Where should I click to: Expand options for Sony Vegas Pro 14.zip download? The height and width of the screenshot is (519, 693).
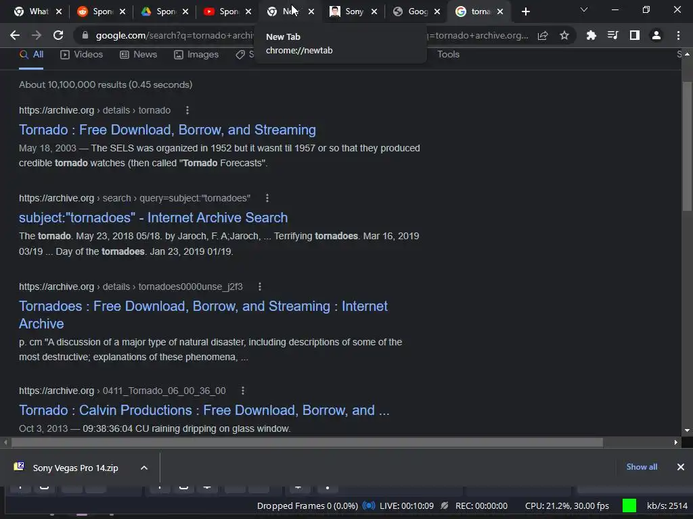[144, 468]
